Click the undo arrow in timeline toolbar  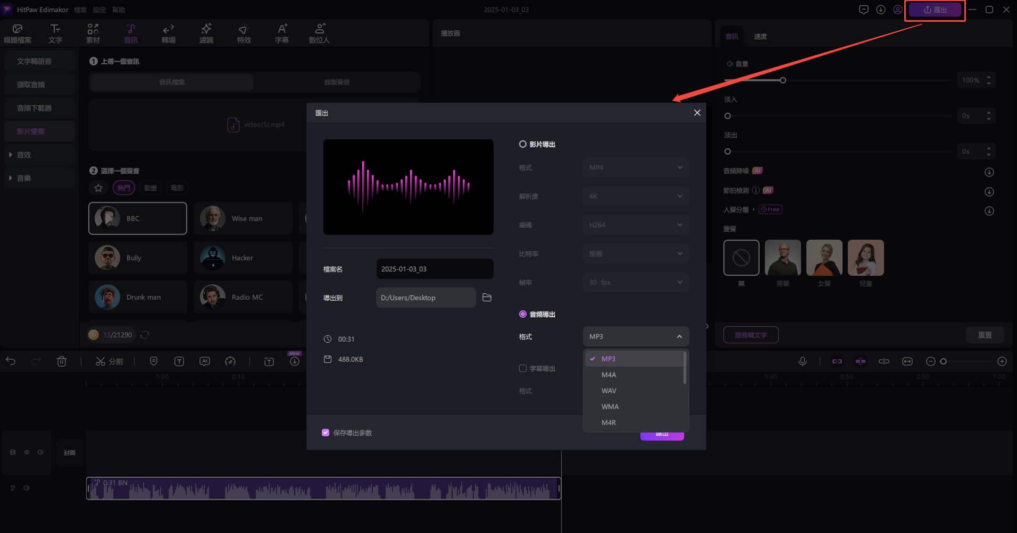[11, 361]
